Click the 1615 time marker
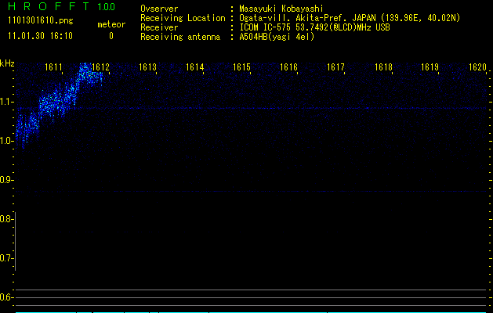 pyautogui.click(x=241, y=67)
